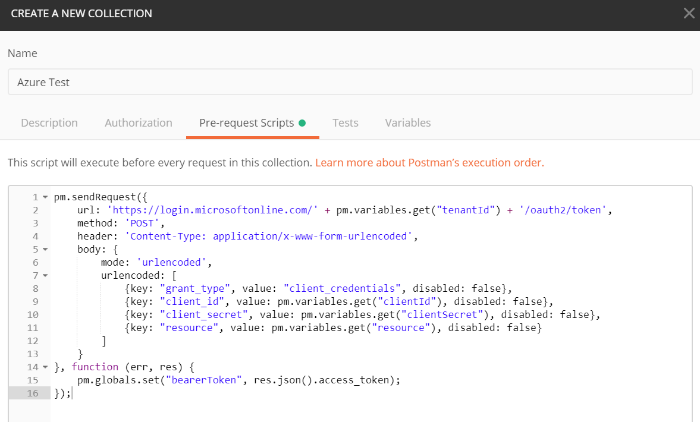Open the Description tab
Screen dimensions: 700x422
(49, 123)
